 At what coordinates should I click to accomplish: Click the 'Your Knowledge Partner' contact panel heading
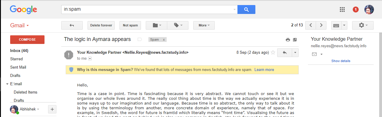(x=337, y=39)
